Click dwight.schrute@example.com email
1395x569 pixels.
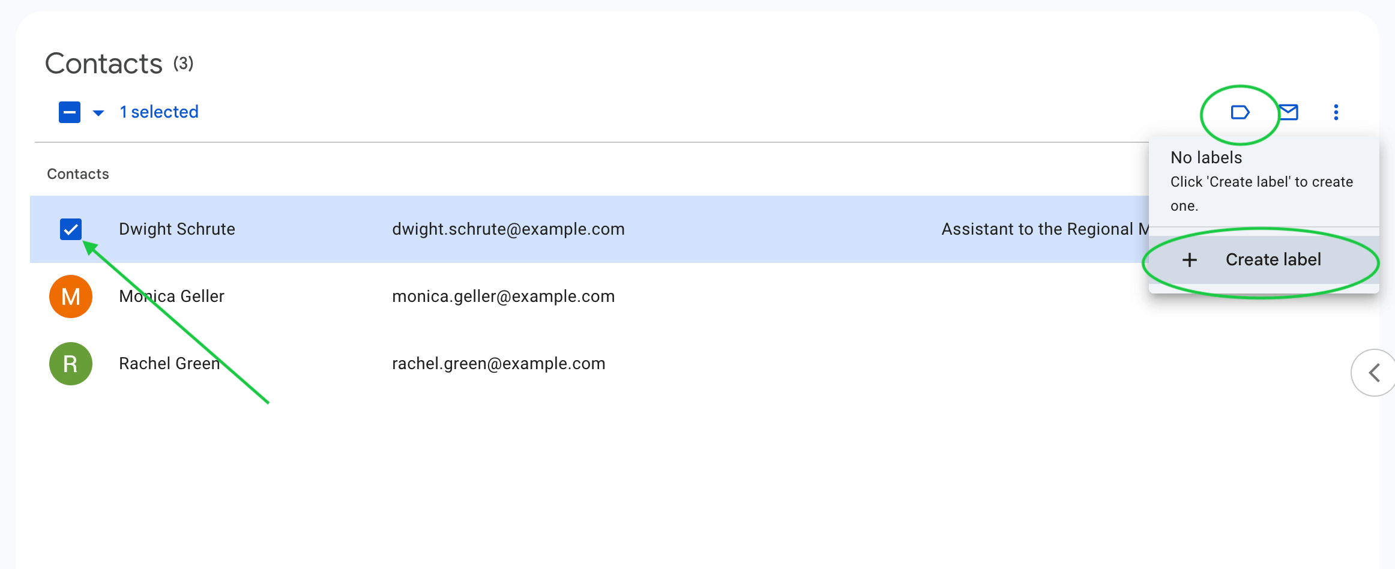508,229
